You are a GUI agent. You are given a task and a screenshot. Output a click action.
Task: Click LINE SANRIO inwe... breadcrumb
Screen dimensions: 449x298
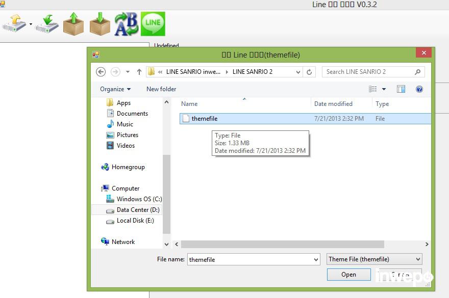pyautogui.click(x=193, y=72)
